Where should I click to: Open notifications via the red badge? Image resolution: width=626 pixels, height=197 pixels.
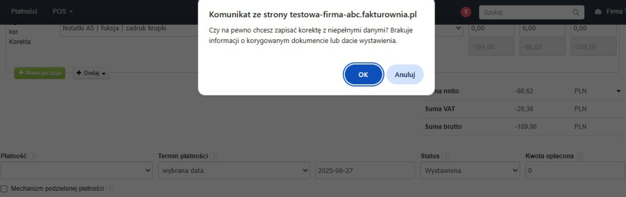pyautogui.click(x=466, y=12)
